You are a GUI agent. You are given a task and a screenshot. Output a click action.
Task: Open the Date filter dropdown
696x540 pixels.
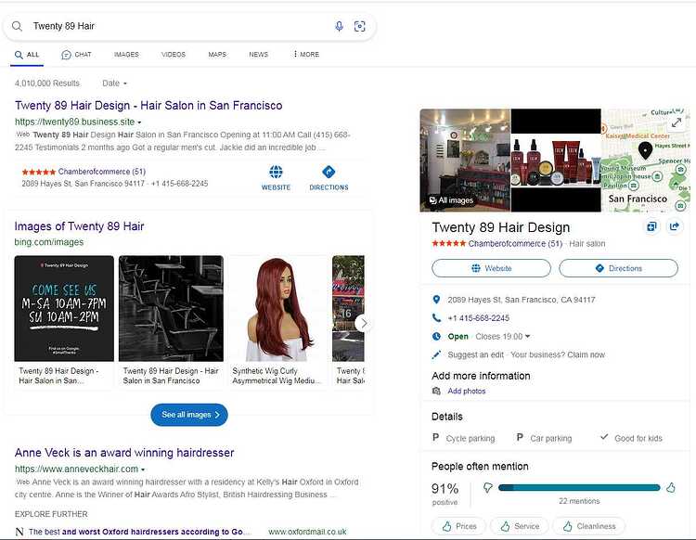[x=114, y=83]
